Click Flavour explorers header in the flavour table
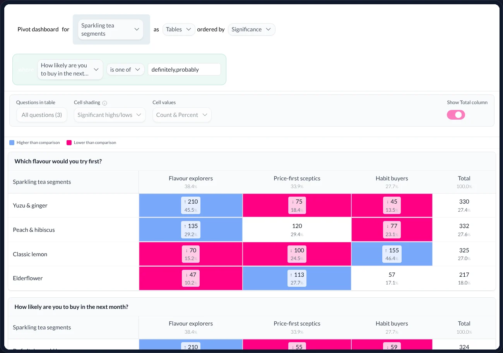 pos(191,178)
